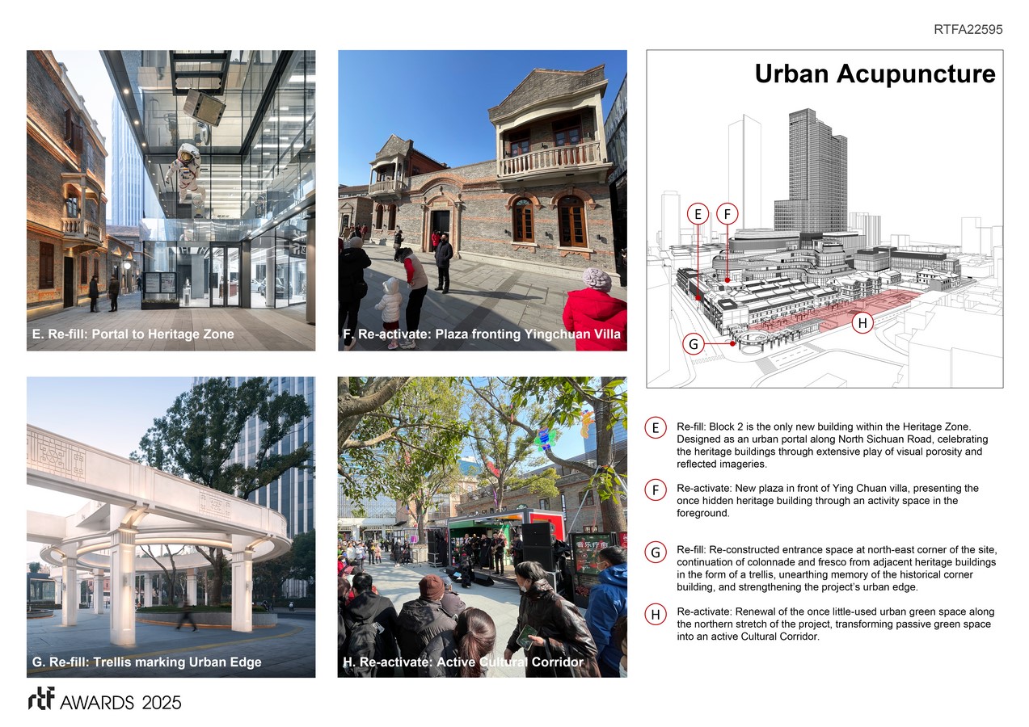Image resolution: width=1029 pixels, height=727 pixels.
Task: Click the 'E. Re-fill: Portal to Heritage Zone' caption
Action: [x=133, y=334]
